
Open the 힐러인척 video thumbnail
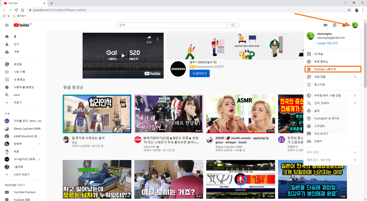[x=97, y=114]
